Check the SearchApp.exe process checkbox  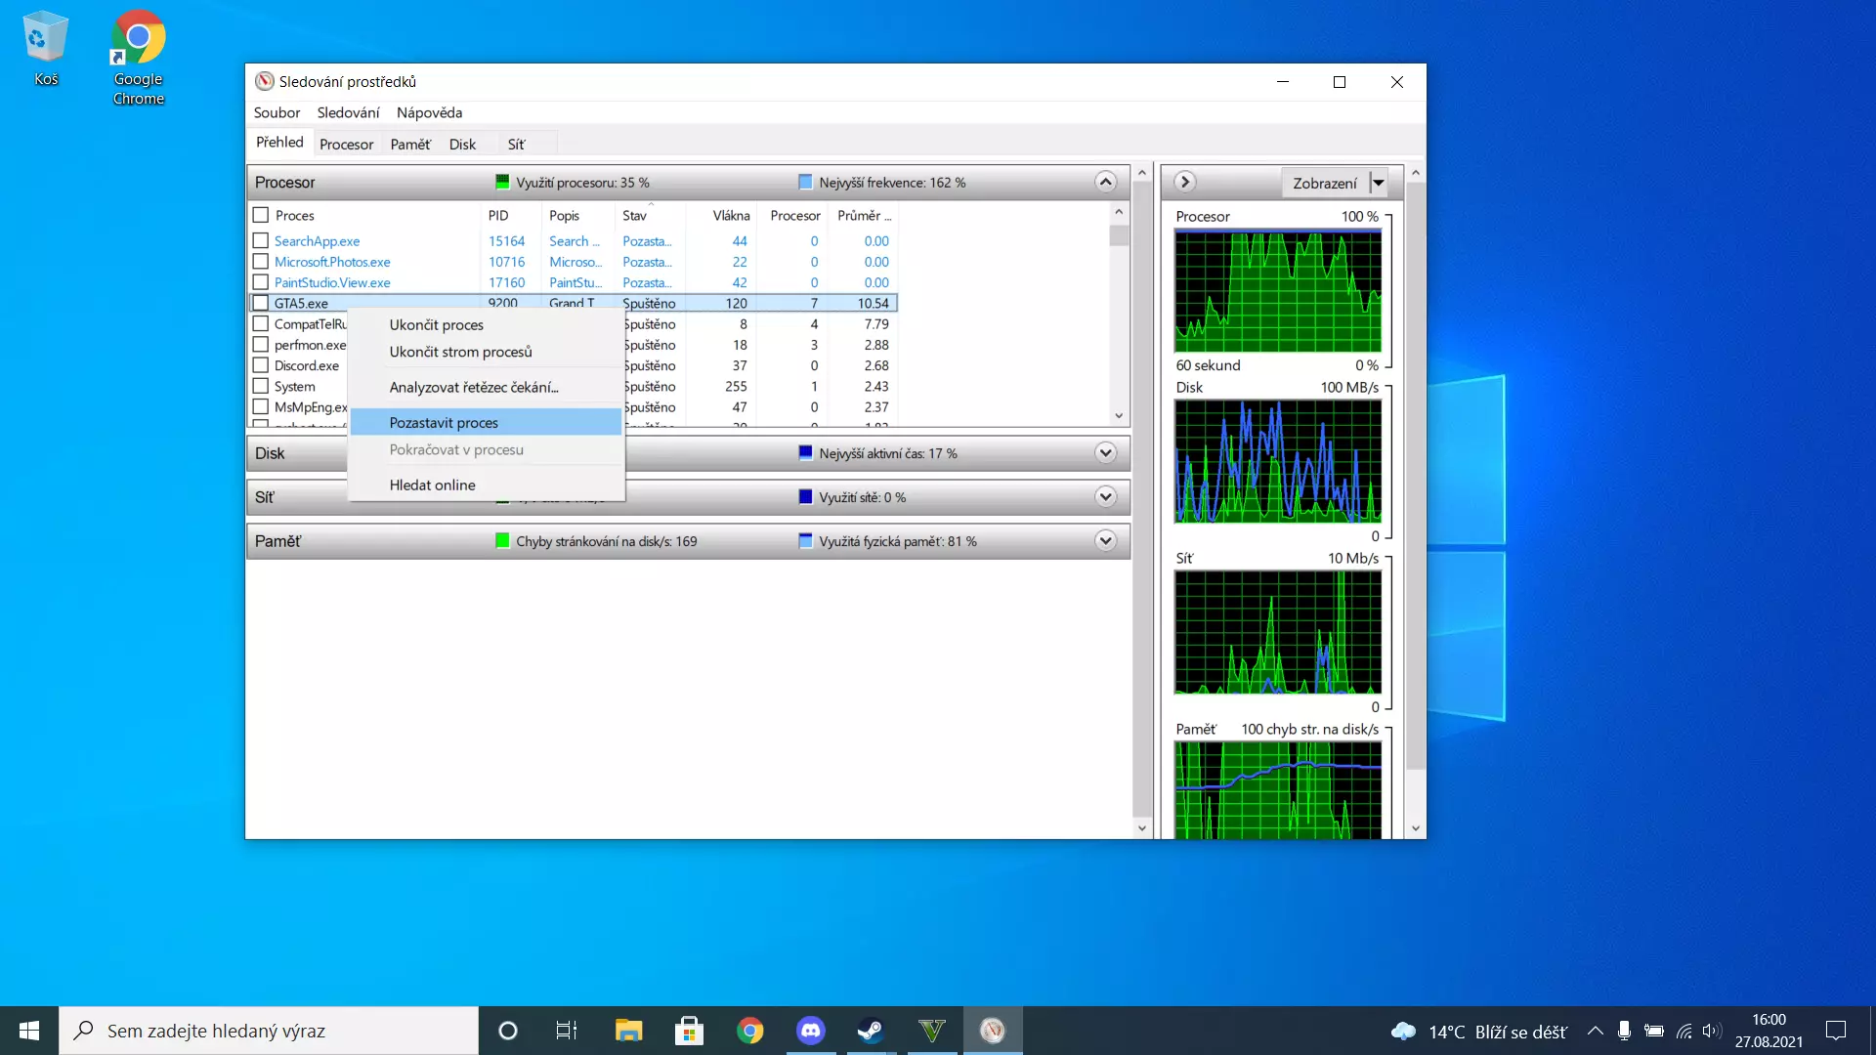click(261, 240)
